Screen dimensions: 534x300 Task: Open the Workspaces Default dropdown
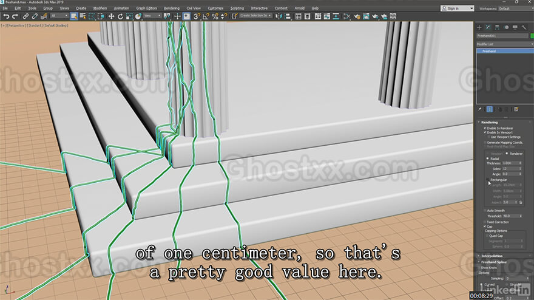[x=516, y=8]
